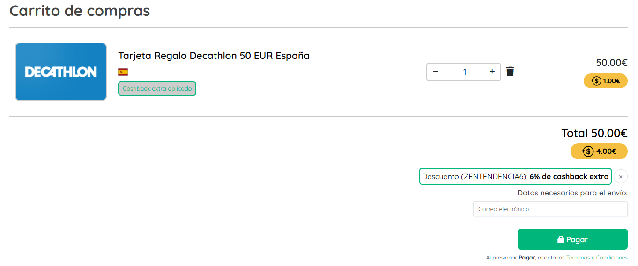Click the Carrito de compras heading
The width and height of the screenshot is (638, 266).
(80, 11)
